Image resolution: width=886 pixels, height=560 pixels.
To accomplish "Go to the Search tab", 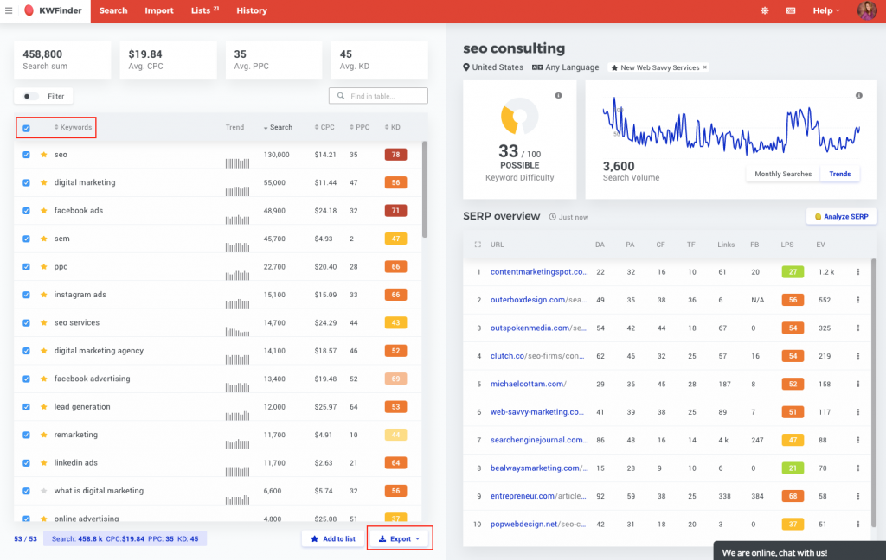I will click(x=113, y=10).
